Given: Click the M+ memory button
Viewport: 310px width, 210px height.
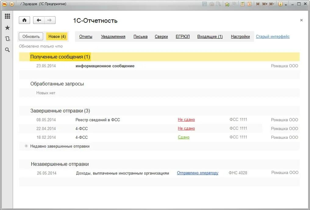Looking at the screenshot, I should click(x=265, y=4).
